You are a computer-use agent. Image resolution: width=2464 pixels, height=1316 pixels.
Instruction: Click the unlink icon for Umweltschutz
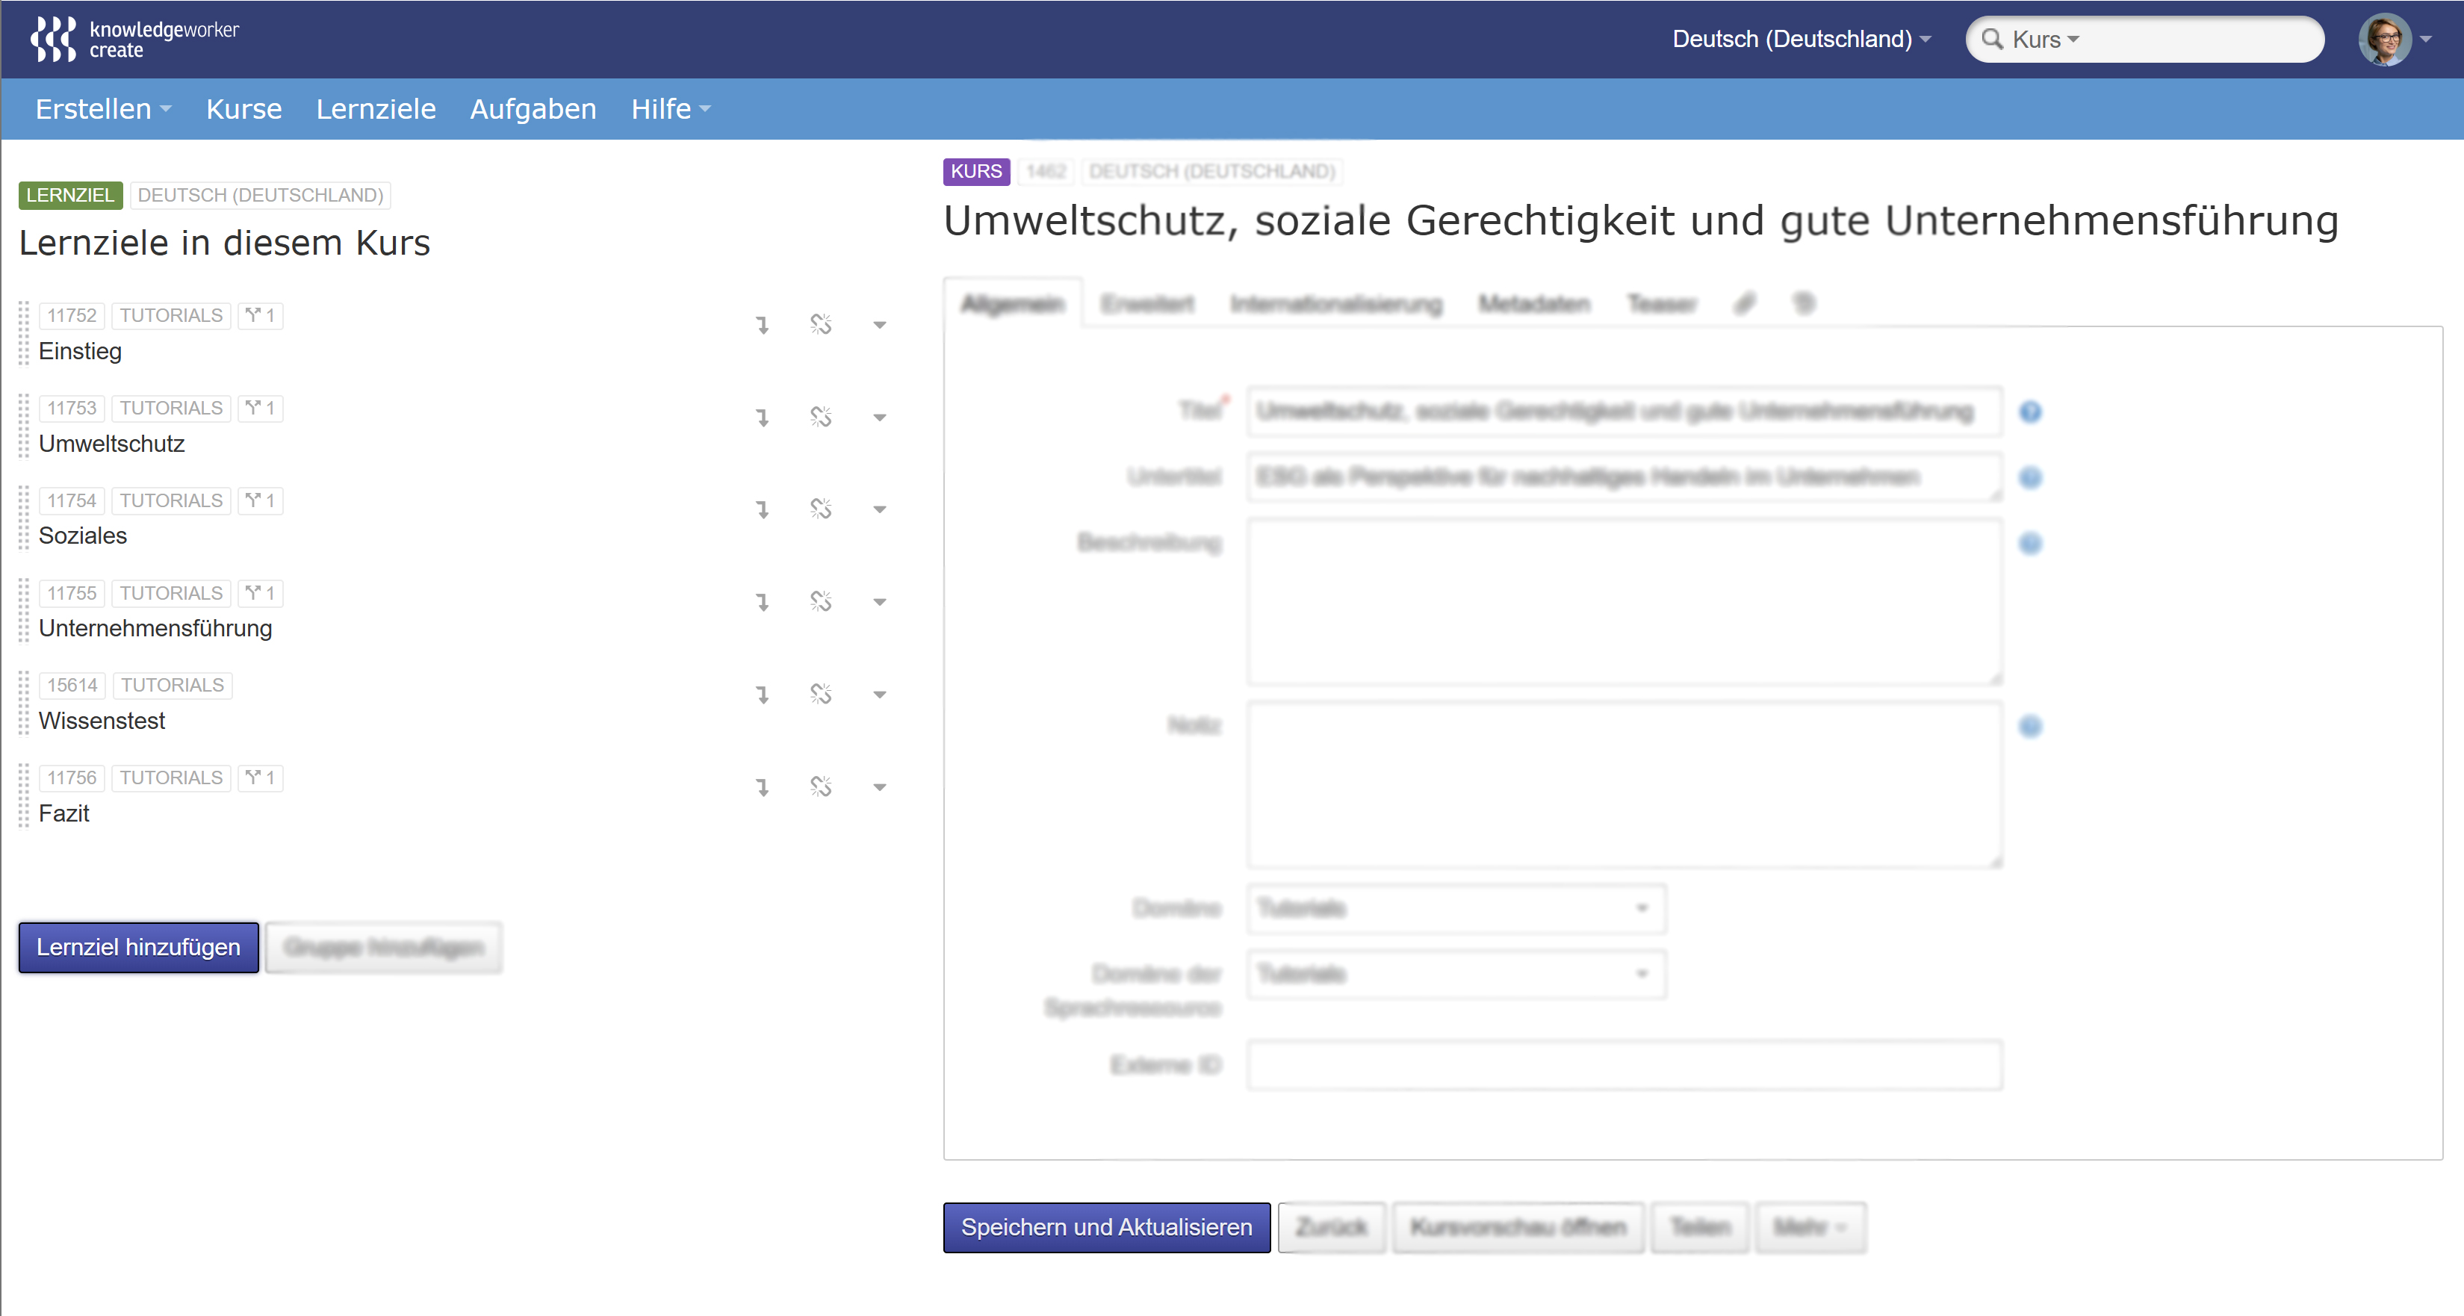point(821,417)
